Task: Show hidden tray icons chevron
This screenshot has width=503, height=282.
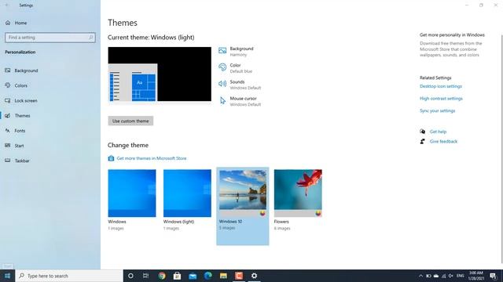Action: [x=421, y=276]
